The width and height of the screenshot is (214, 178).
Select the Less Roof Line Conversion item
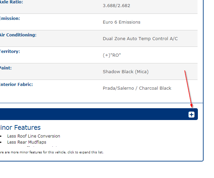(x=34, y=136)
